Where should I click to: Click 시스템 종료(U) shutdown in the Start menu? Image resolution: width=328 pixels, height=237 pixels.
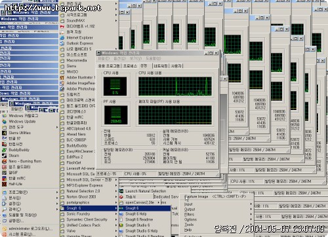click(x=22, y=234)
